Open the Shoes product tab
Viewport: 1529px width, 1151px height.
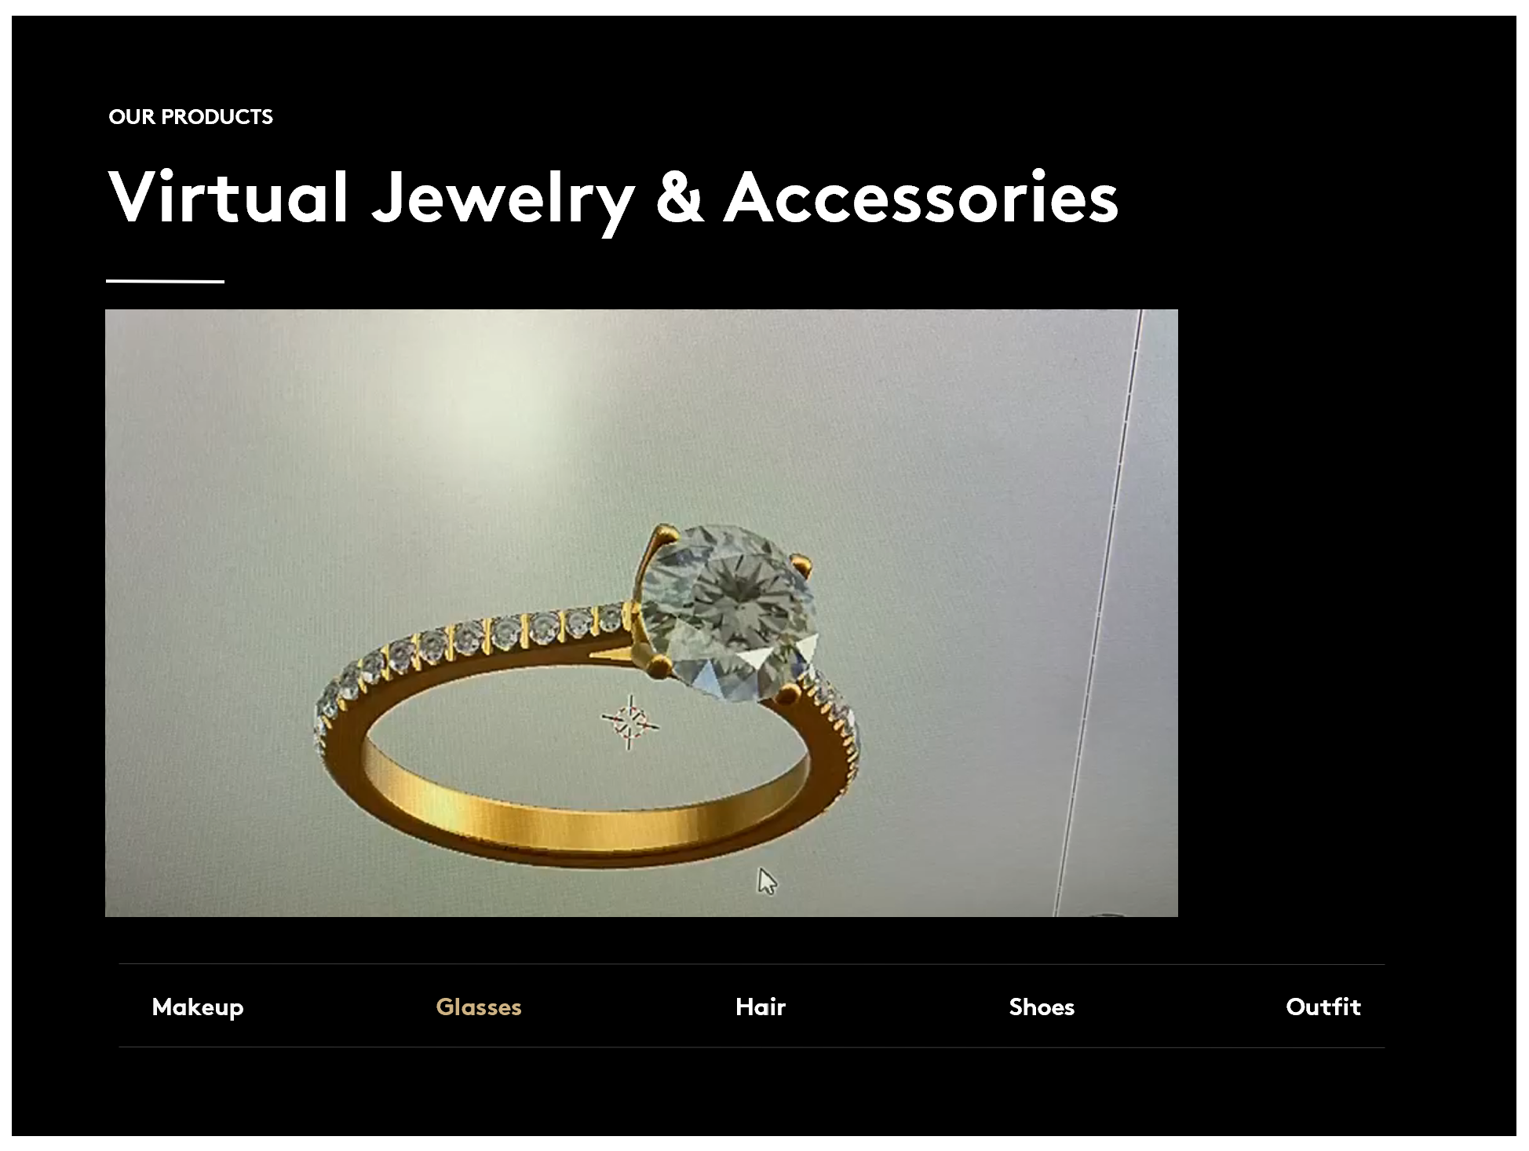[1042, 1007]
